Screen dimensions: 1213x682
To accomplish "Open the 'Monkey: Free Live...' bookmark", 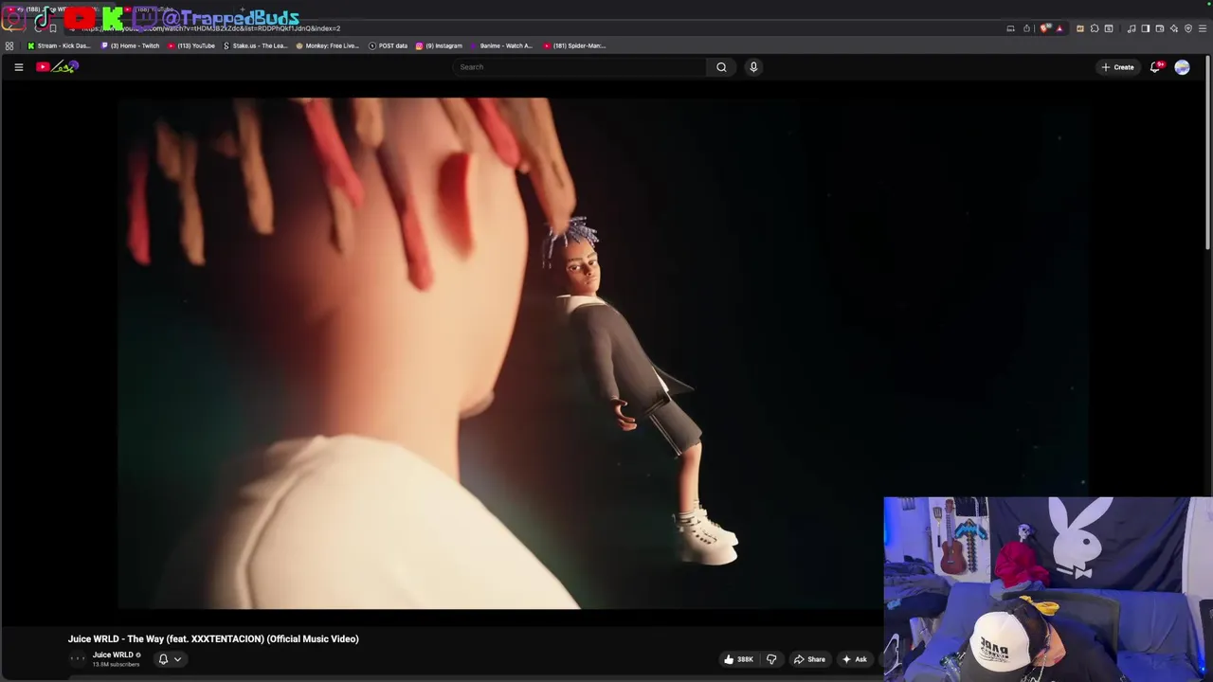I will (327, 45).
